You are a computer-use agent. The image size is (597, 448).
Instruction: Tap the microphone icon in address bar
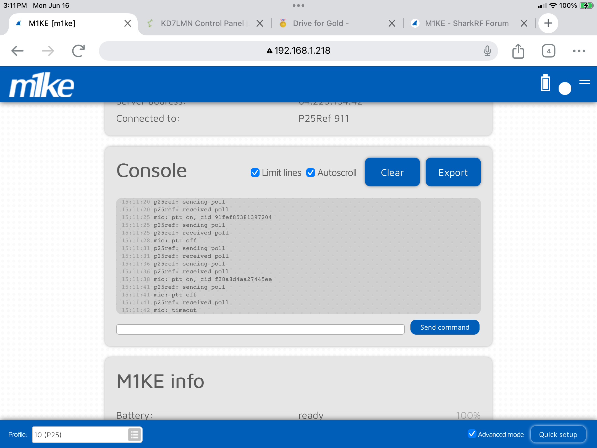tap(487, 51)
